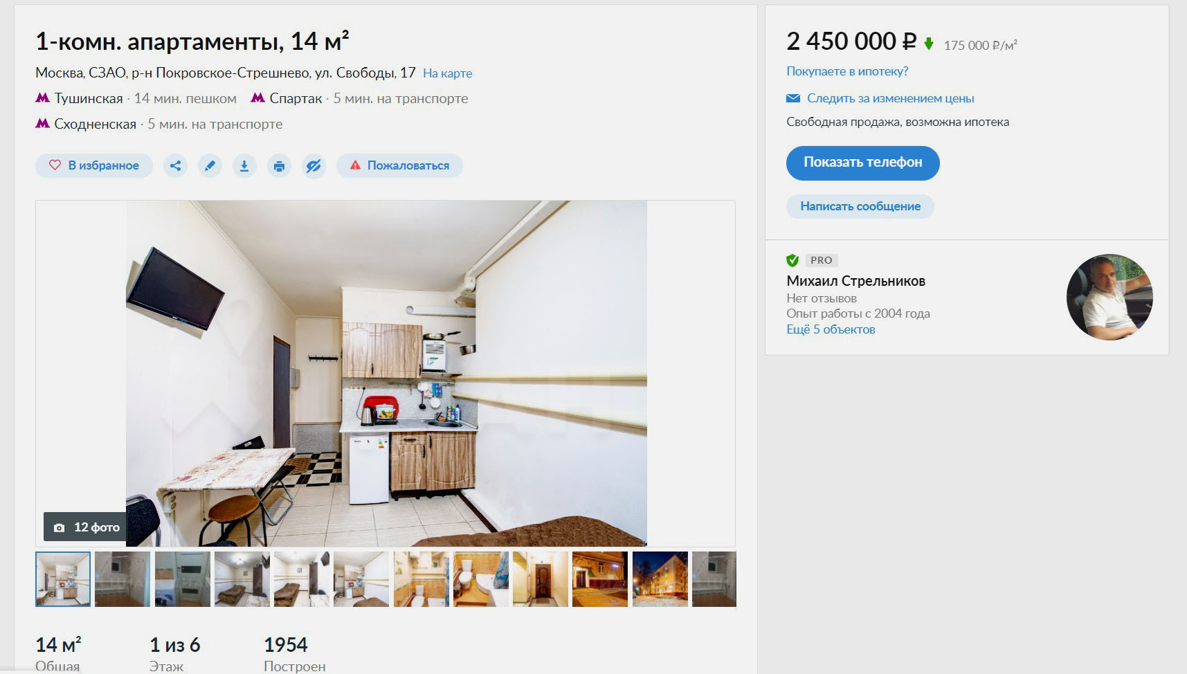Select the bathroom toilet thumbnail

coord(481,579)
